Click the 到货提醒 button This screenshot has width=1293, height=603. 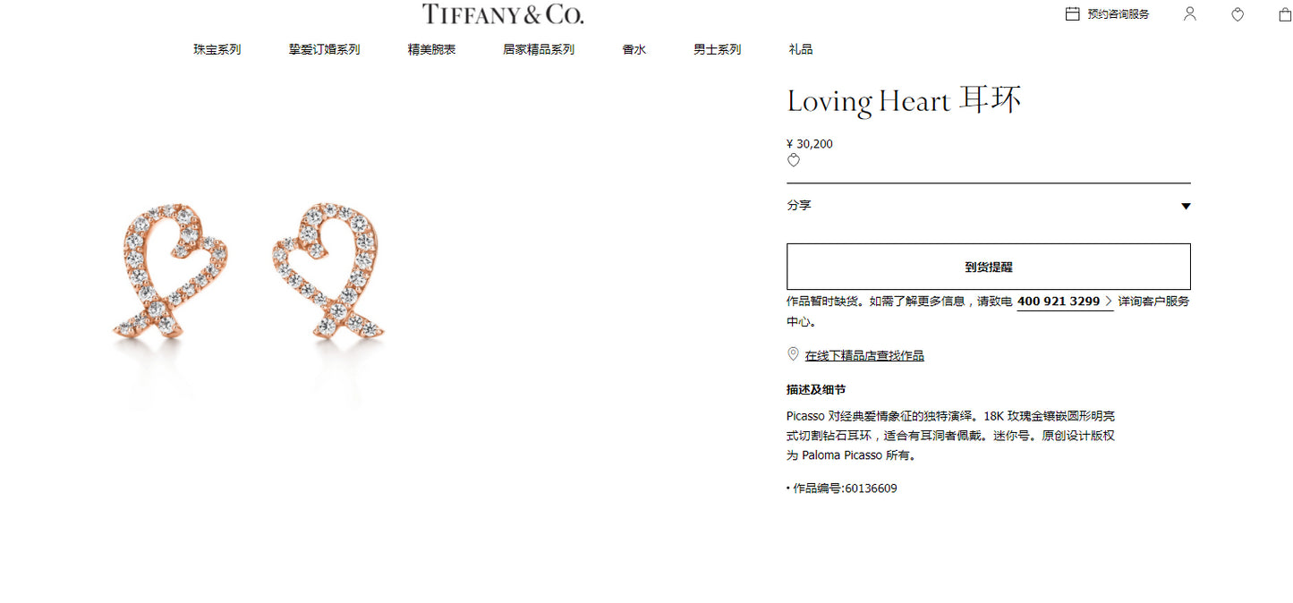989,267
